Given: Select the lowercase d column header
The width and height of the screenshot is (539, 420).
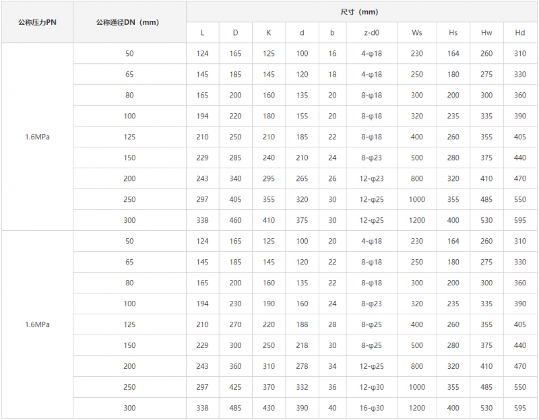Looking at the screenshot, I should [x=302, y=32].
